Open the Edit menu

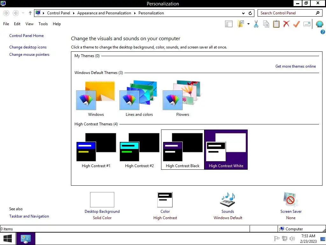pyautogui.click(x=17, y=24)
